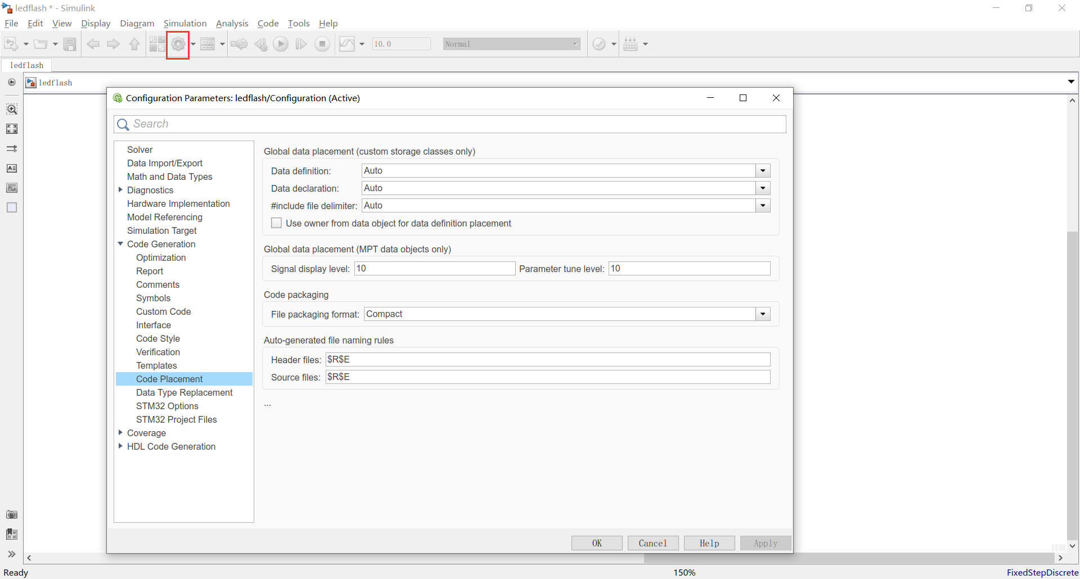Select STM32 Options in the tree
The image size is (1080, 579).
pyautogui.click(x=167, y=406)
